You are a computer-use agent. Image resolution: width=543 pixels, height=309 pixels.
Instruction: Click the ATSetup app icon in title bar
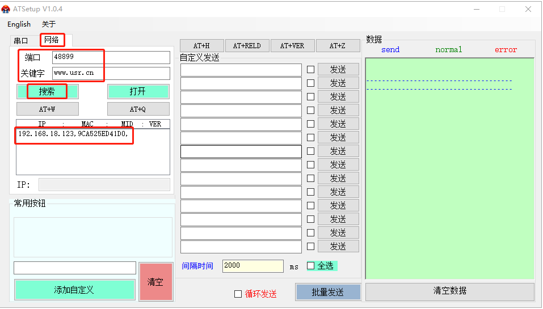(6, 9)
